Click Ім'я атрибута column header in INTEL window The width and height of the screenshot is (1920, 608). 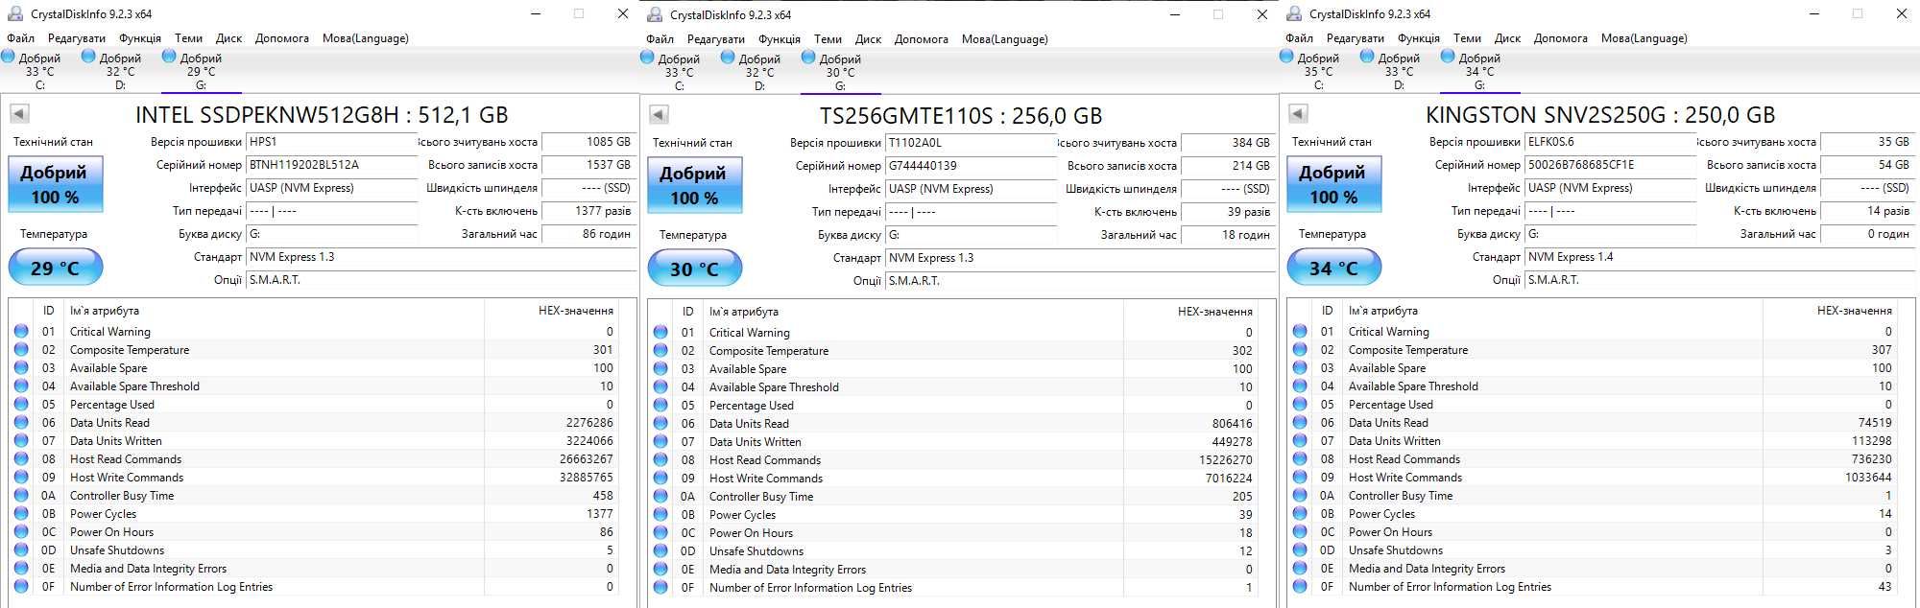pyautogui.click(x=275, y=311)
